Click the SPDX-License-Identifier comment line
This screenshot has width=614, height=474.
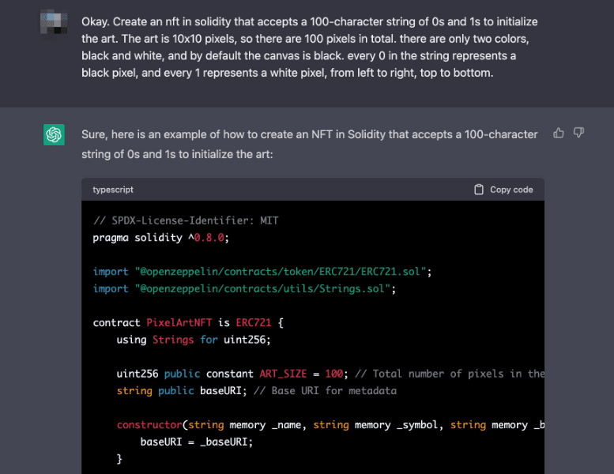click(x=186, y=220)
